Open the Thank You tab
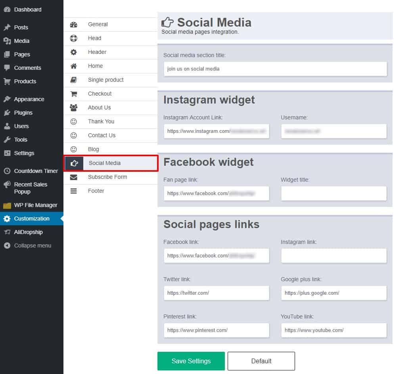 (x=111, y=121)
